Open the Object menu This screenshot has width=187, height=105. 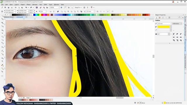pos(22,5)
